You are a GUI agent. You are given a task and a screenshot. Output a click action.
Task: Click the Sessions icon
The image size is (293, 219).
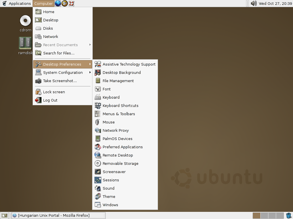coord(98,180)
